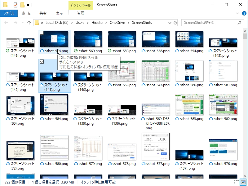
Task: Click the up-to-parent-folder arrow
Action: [29, 22]
